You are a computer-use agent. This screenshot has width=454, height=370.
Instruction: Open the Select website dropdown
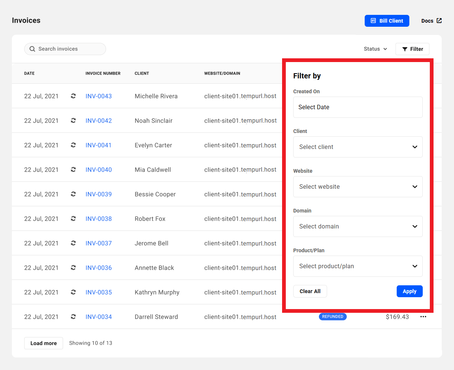tap(358, 187)
